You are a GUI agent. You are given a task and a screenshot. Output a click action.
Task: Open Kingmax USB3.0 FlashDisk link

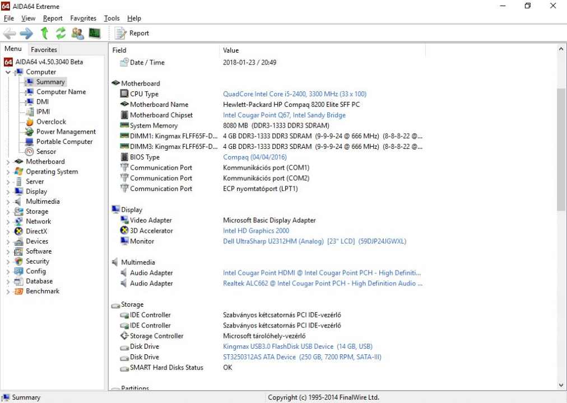tap(298, 346)
